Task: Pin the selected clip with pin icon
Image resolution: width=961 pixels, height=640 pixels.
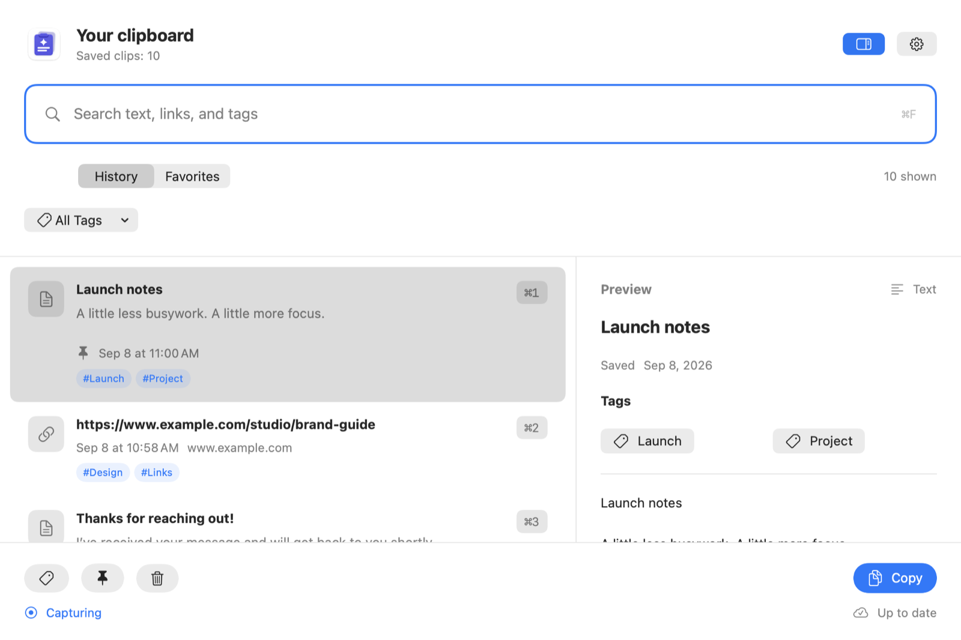Action: [102, 578]
